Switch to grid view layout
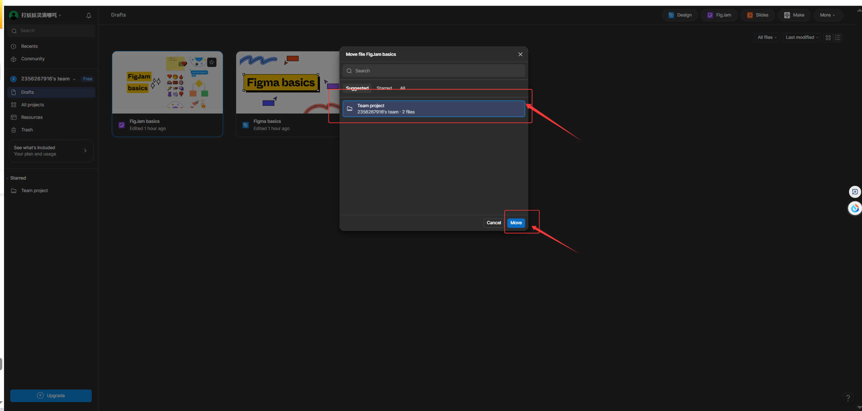The image size is (862, 411). click(x=828, y=38)
